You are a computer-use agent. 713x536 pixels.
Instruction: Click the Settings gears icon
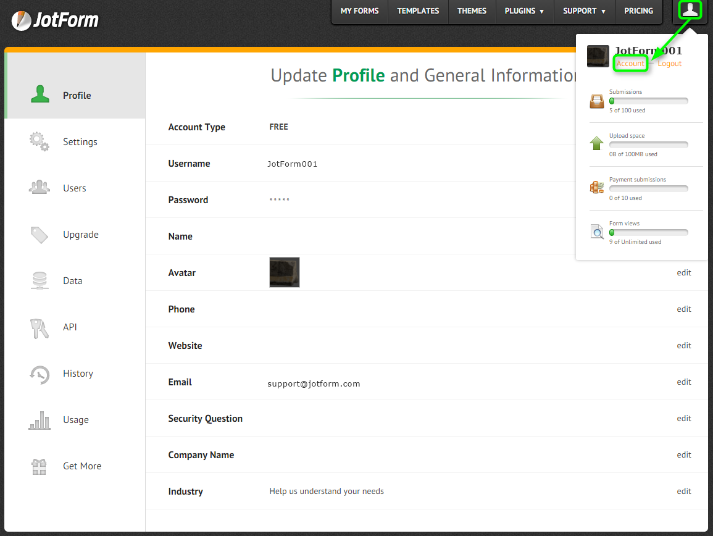[x=40, y=141]
